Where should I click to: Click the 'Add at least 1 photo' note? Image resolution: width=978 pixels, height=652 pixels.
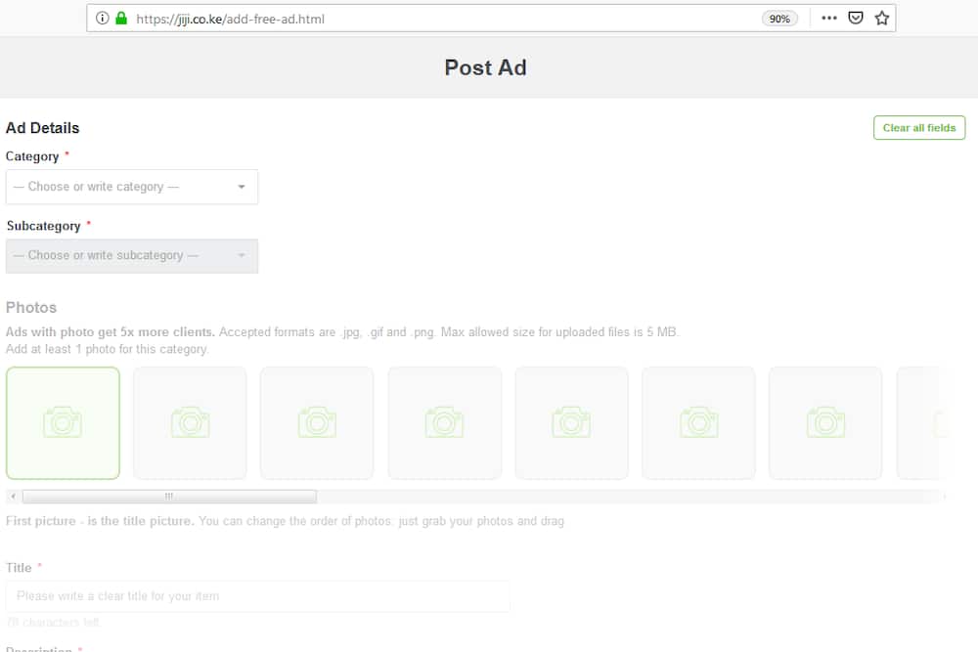[107, 349]
